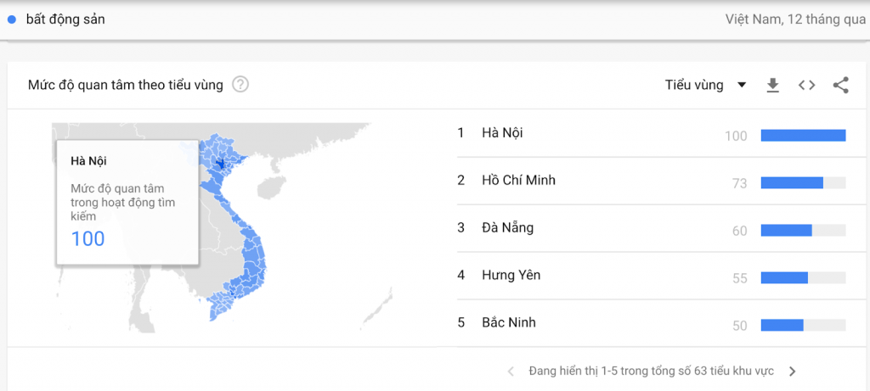Screen dimensions: 870x391
Task: Open the embed code icon
Action: [x=807, y=86]
